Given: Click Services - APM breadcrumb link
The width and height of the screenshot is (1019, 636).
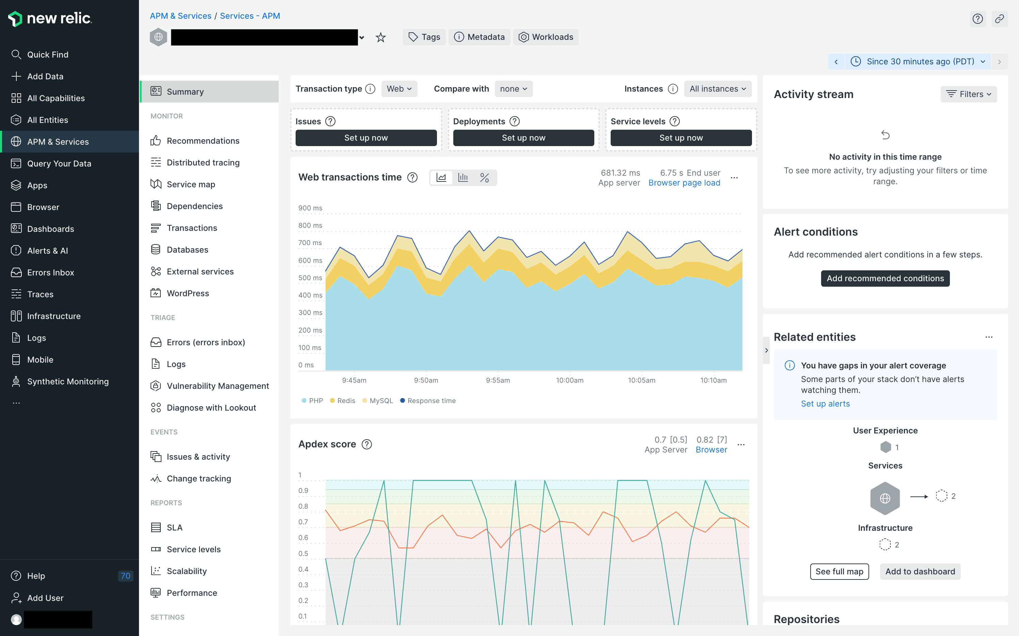Looking at the screenshot, I should point(250,16).
